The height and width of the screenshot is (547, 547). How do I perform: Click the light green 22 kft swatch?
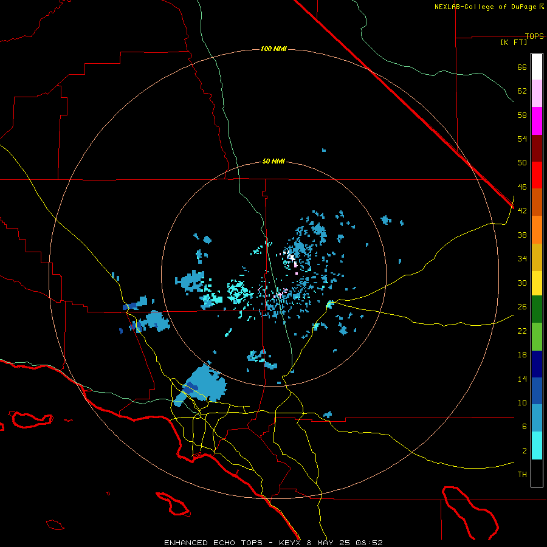click(537, 337)
